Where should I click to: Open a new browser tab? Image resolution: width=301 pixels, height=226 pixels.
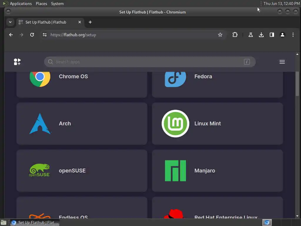click(90, 22)
